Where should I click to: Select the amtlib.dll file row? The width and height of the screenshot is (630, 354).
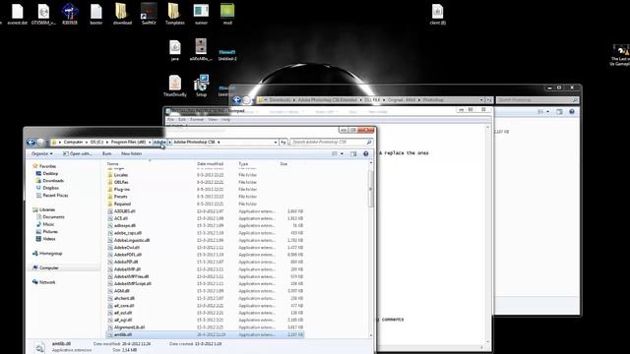(x=205, y=334)
